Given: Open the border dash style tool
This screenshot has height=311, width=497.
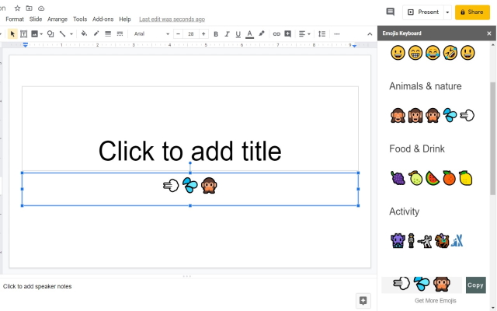Looking at the screenshot, I should pyautogui.click(x=120, y=33).
